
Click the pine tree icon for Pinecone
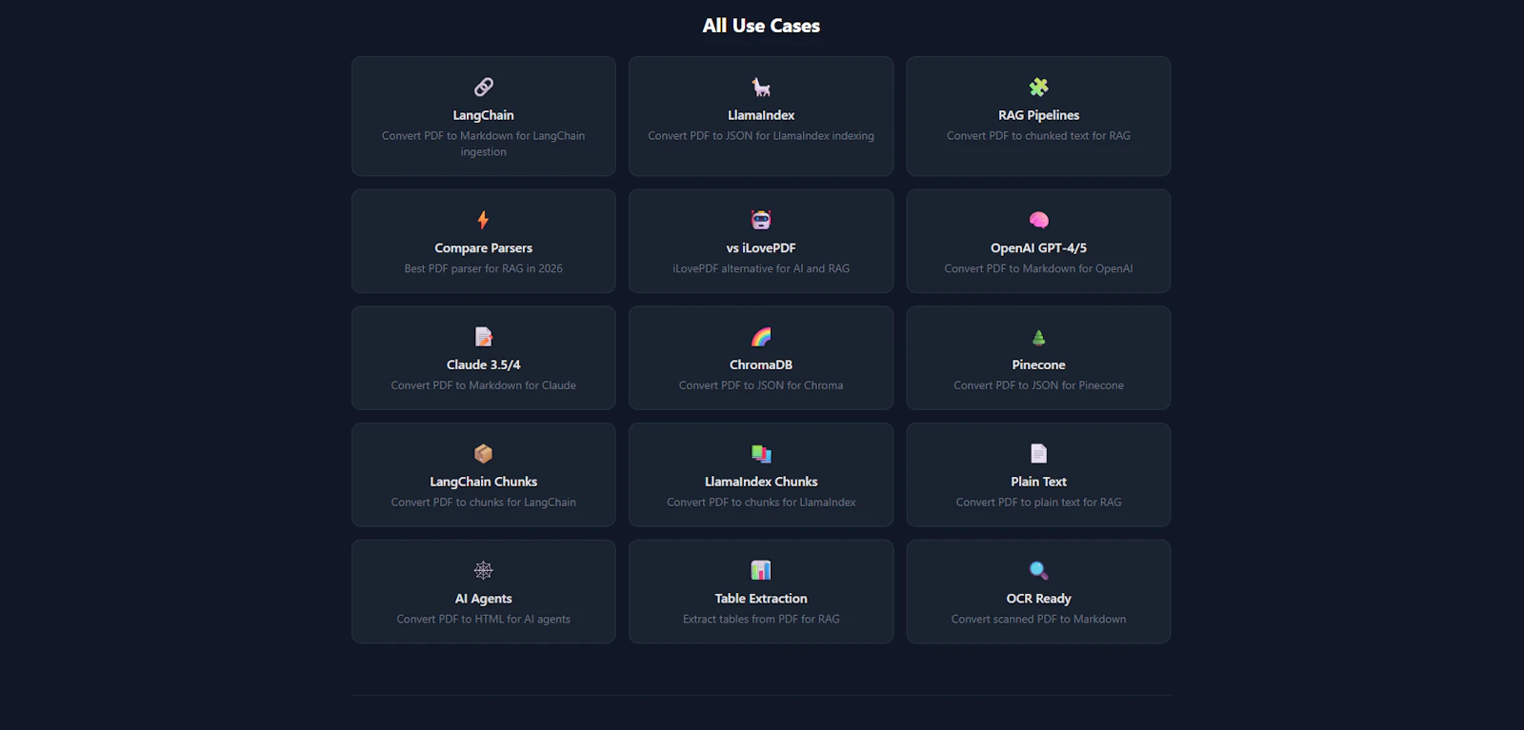tap(1039, 337)
